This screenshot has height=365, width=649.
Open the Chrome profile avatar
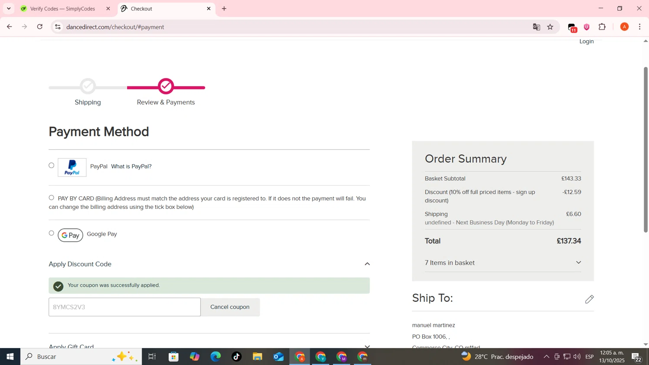[624, 27]
